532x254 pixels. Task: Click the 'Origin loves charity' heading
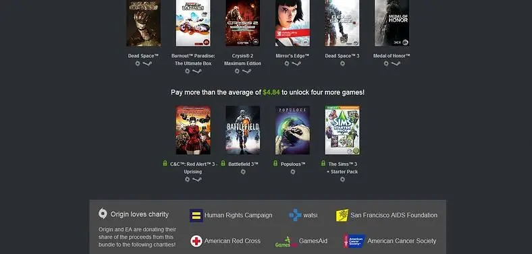140,214
